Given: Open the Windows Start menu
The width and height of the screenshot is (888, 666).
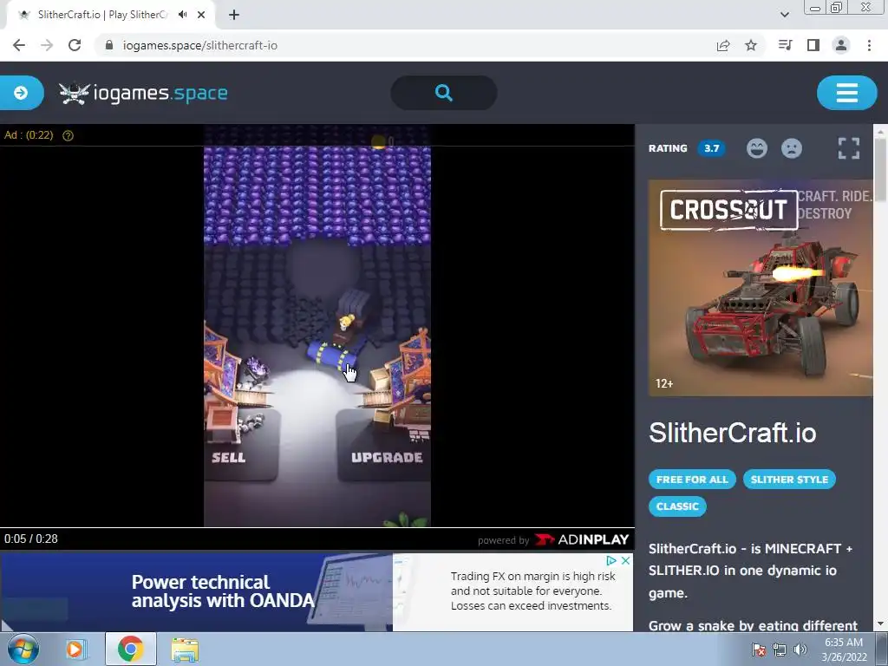Looking at the screenshot, I should coord(23,649).
